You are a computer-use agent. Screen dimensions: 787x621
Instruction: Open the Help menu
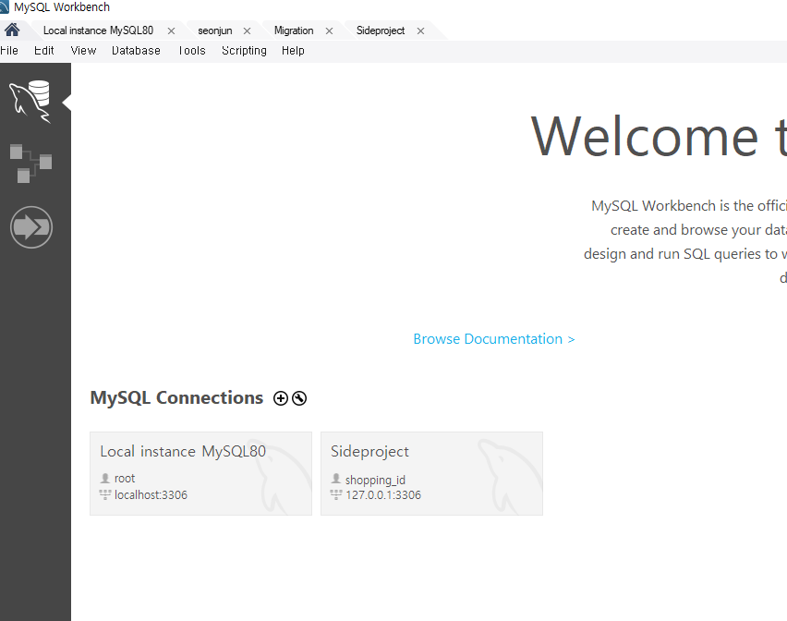[293, 51]
